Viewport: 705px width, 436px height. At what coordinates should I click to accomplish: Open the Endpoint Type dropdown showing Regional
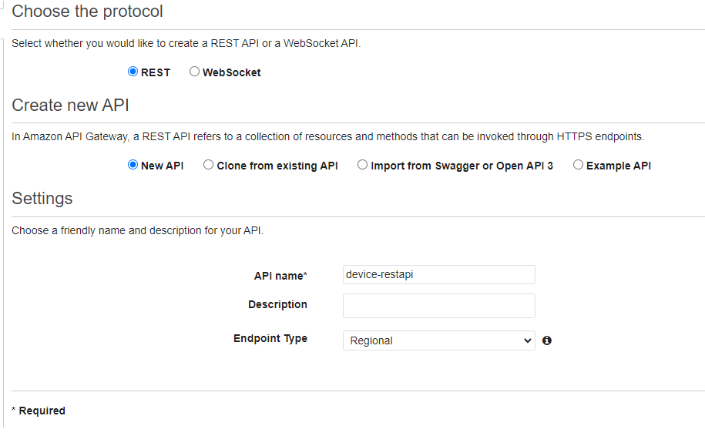438,340
